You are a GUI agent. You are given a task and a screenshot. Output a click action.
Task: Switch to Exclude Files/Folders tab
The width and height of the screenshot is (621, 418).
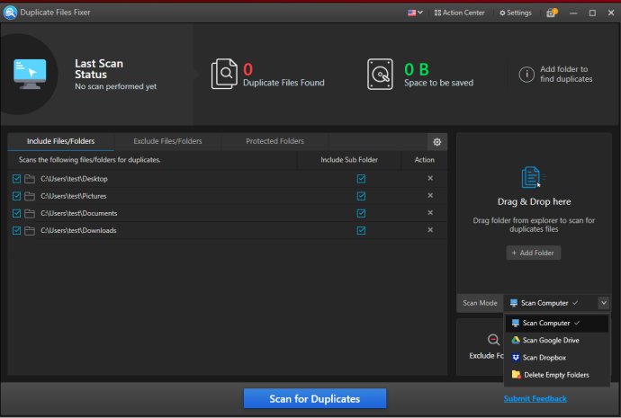(167, 141)
